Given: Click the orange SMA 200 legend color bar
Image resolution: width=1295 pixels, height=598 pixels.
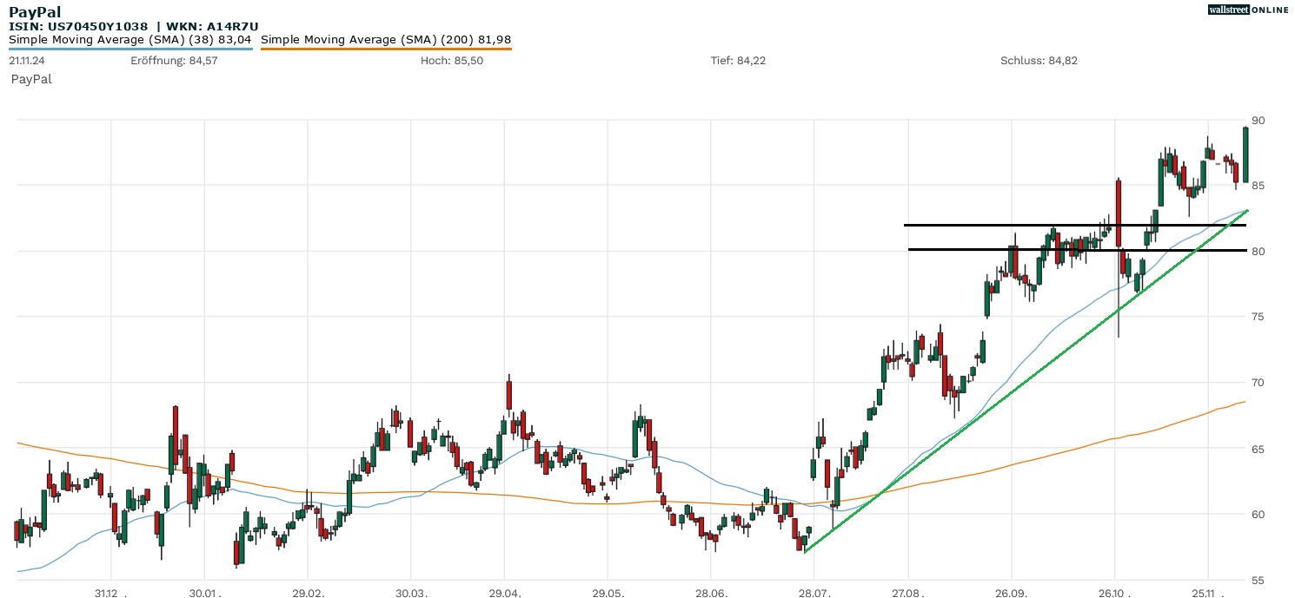Looking at the screenshot, I should tap(386, 49).
